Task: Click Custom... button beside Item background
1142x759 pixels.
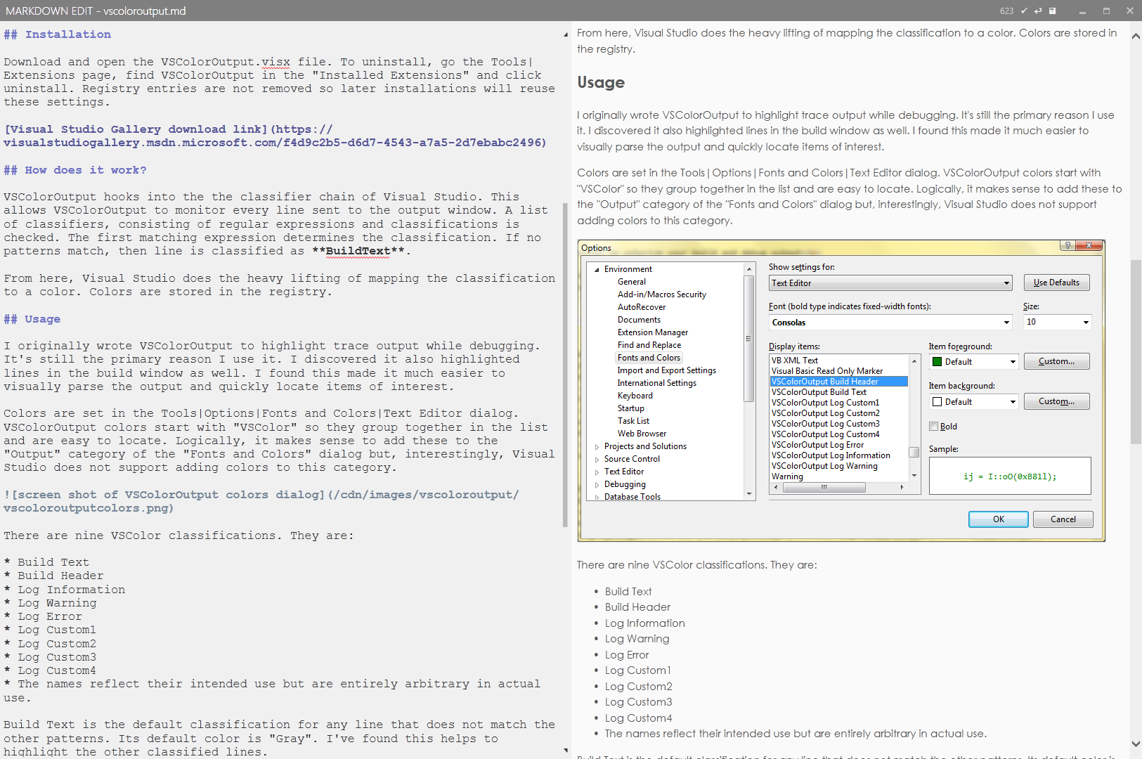Action: [x=1056, y=401]
